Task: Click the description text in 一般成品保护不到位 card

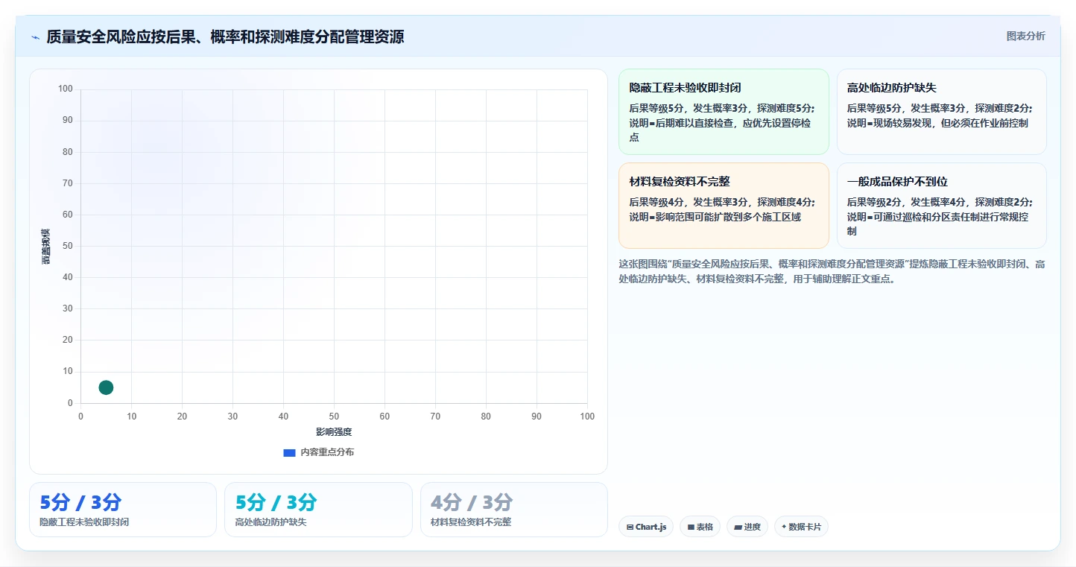Action: [x=940, y=217]
